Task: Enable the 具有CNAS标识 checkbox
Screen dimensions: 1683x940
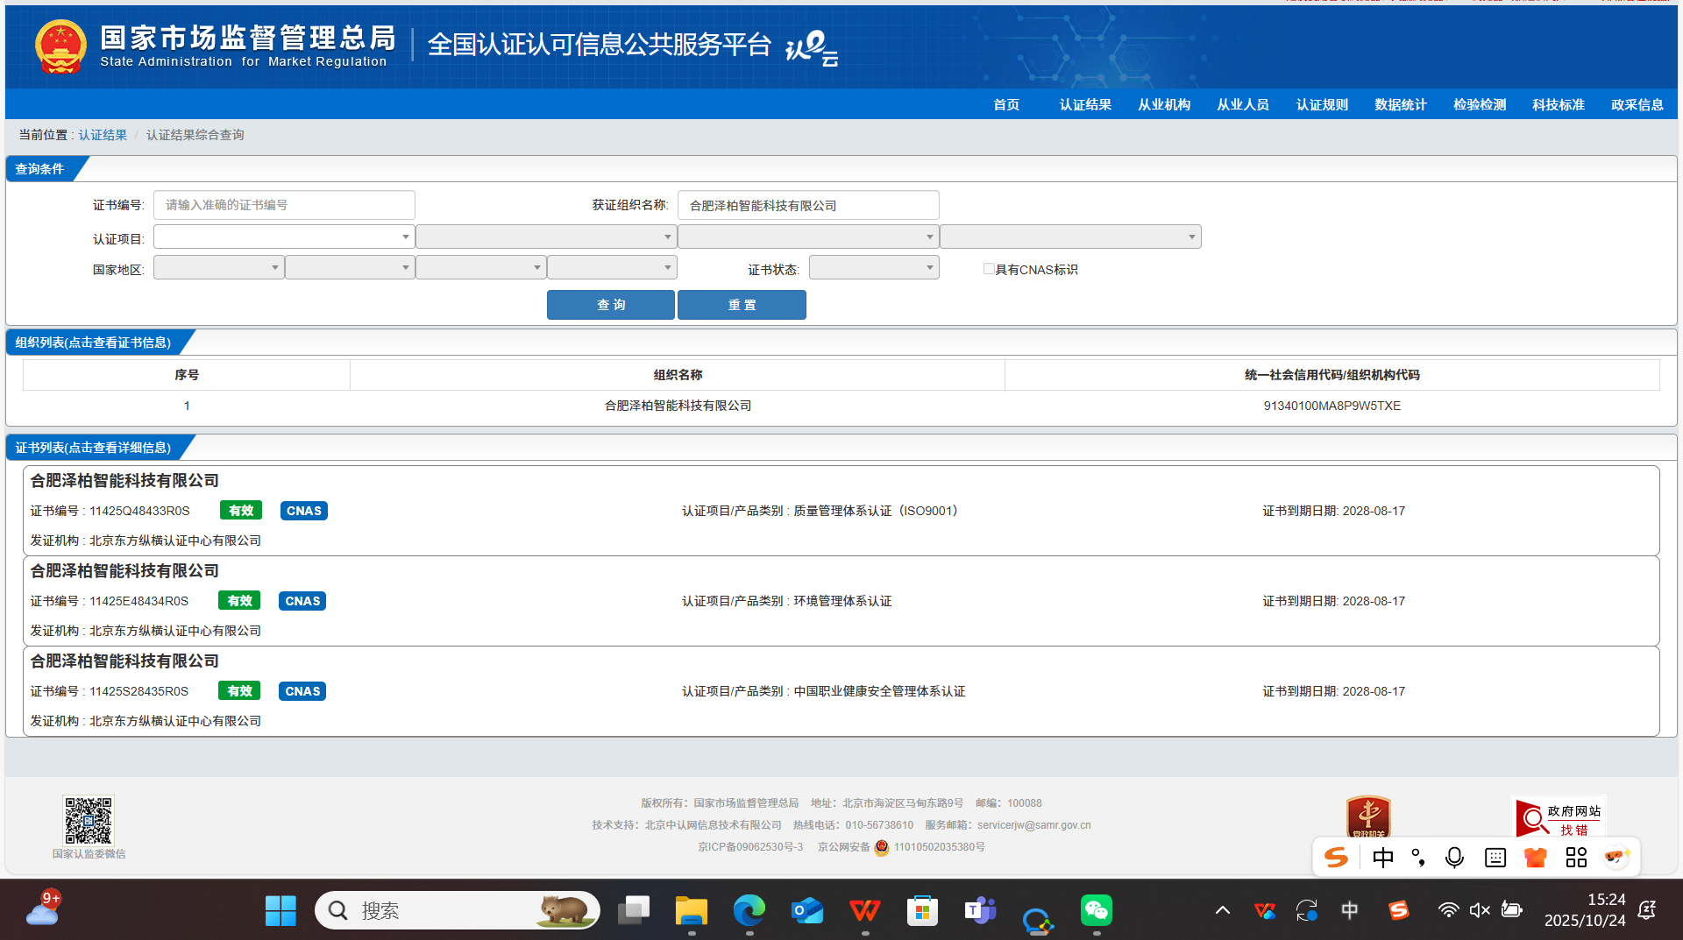Action: (x=989, y=269)
